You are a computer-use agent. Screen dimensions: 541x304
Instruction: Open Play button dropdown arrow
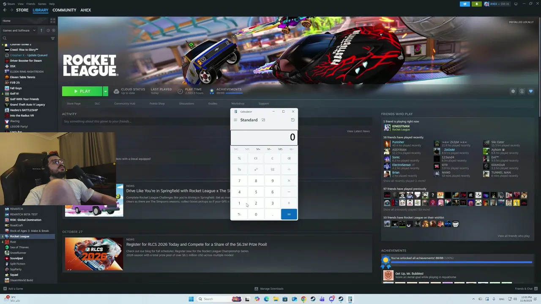[105, 91]
